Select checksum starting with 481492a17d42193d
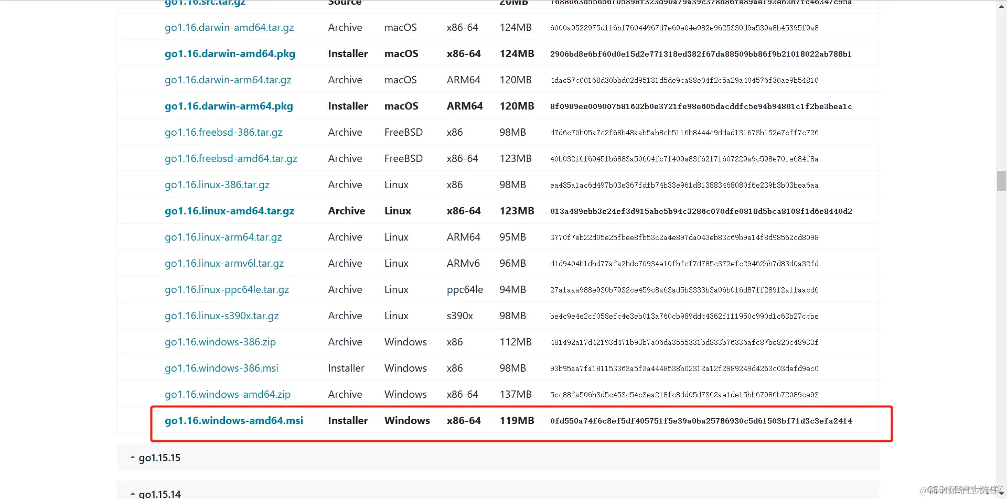The image size is (1007, 499). [x=684, y=342]
